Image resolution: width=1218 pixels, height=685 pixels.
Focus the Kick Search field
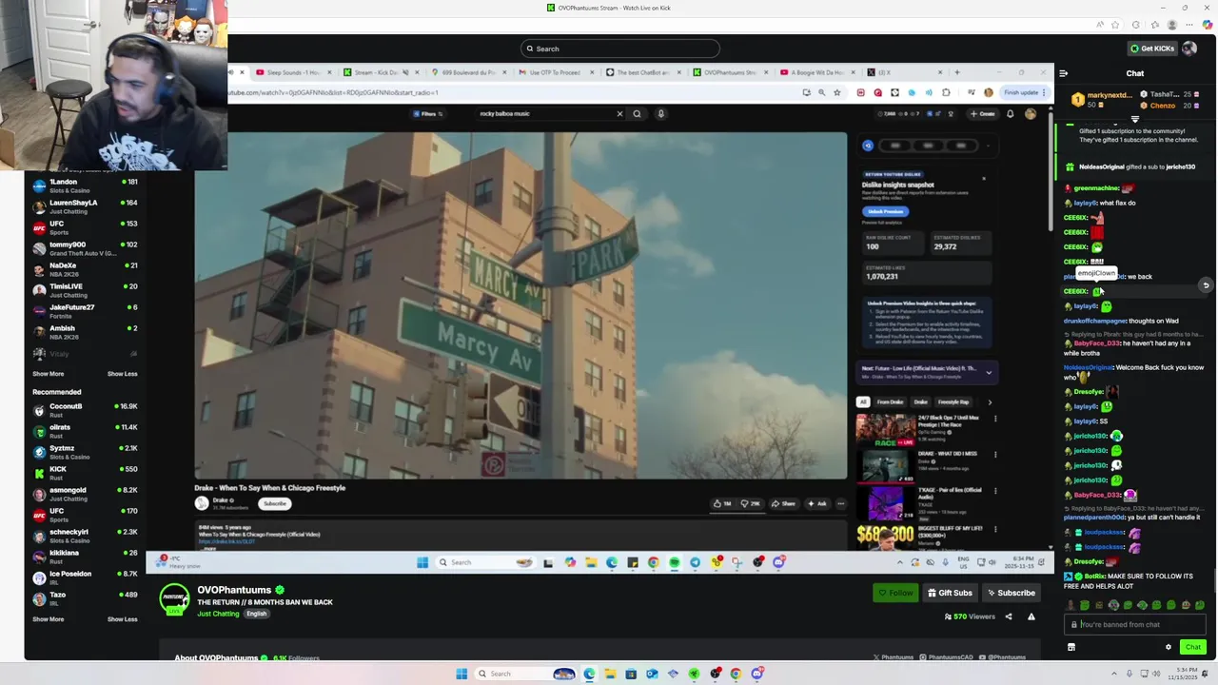pyautogui.click(x=620, y=49)
